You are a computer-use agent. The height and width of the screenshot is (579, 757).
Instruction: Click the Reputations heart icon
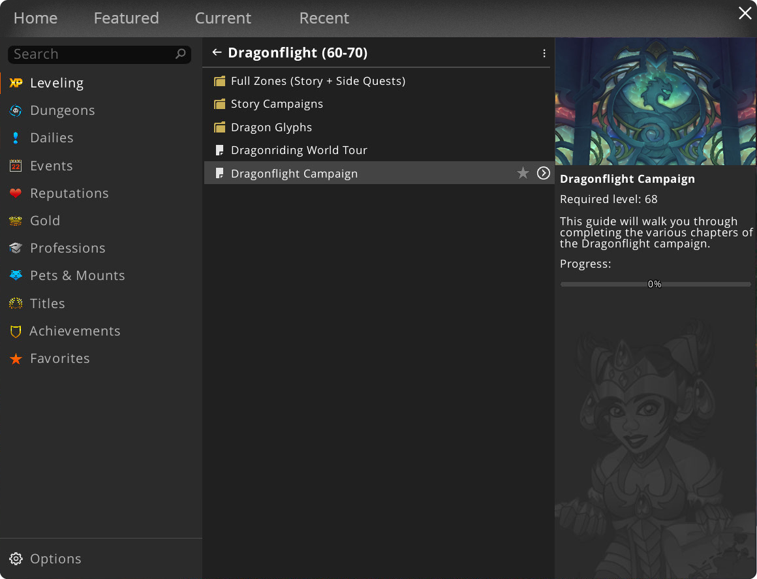(x=16, y=193)
